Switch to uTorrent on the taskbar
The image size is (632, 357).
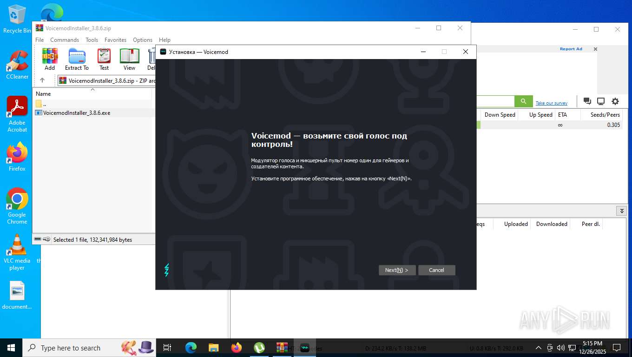tap(259, 348)
